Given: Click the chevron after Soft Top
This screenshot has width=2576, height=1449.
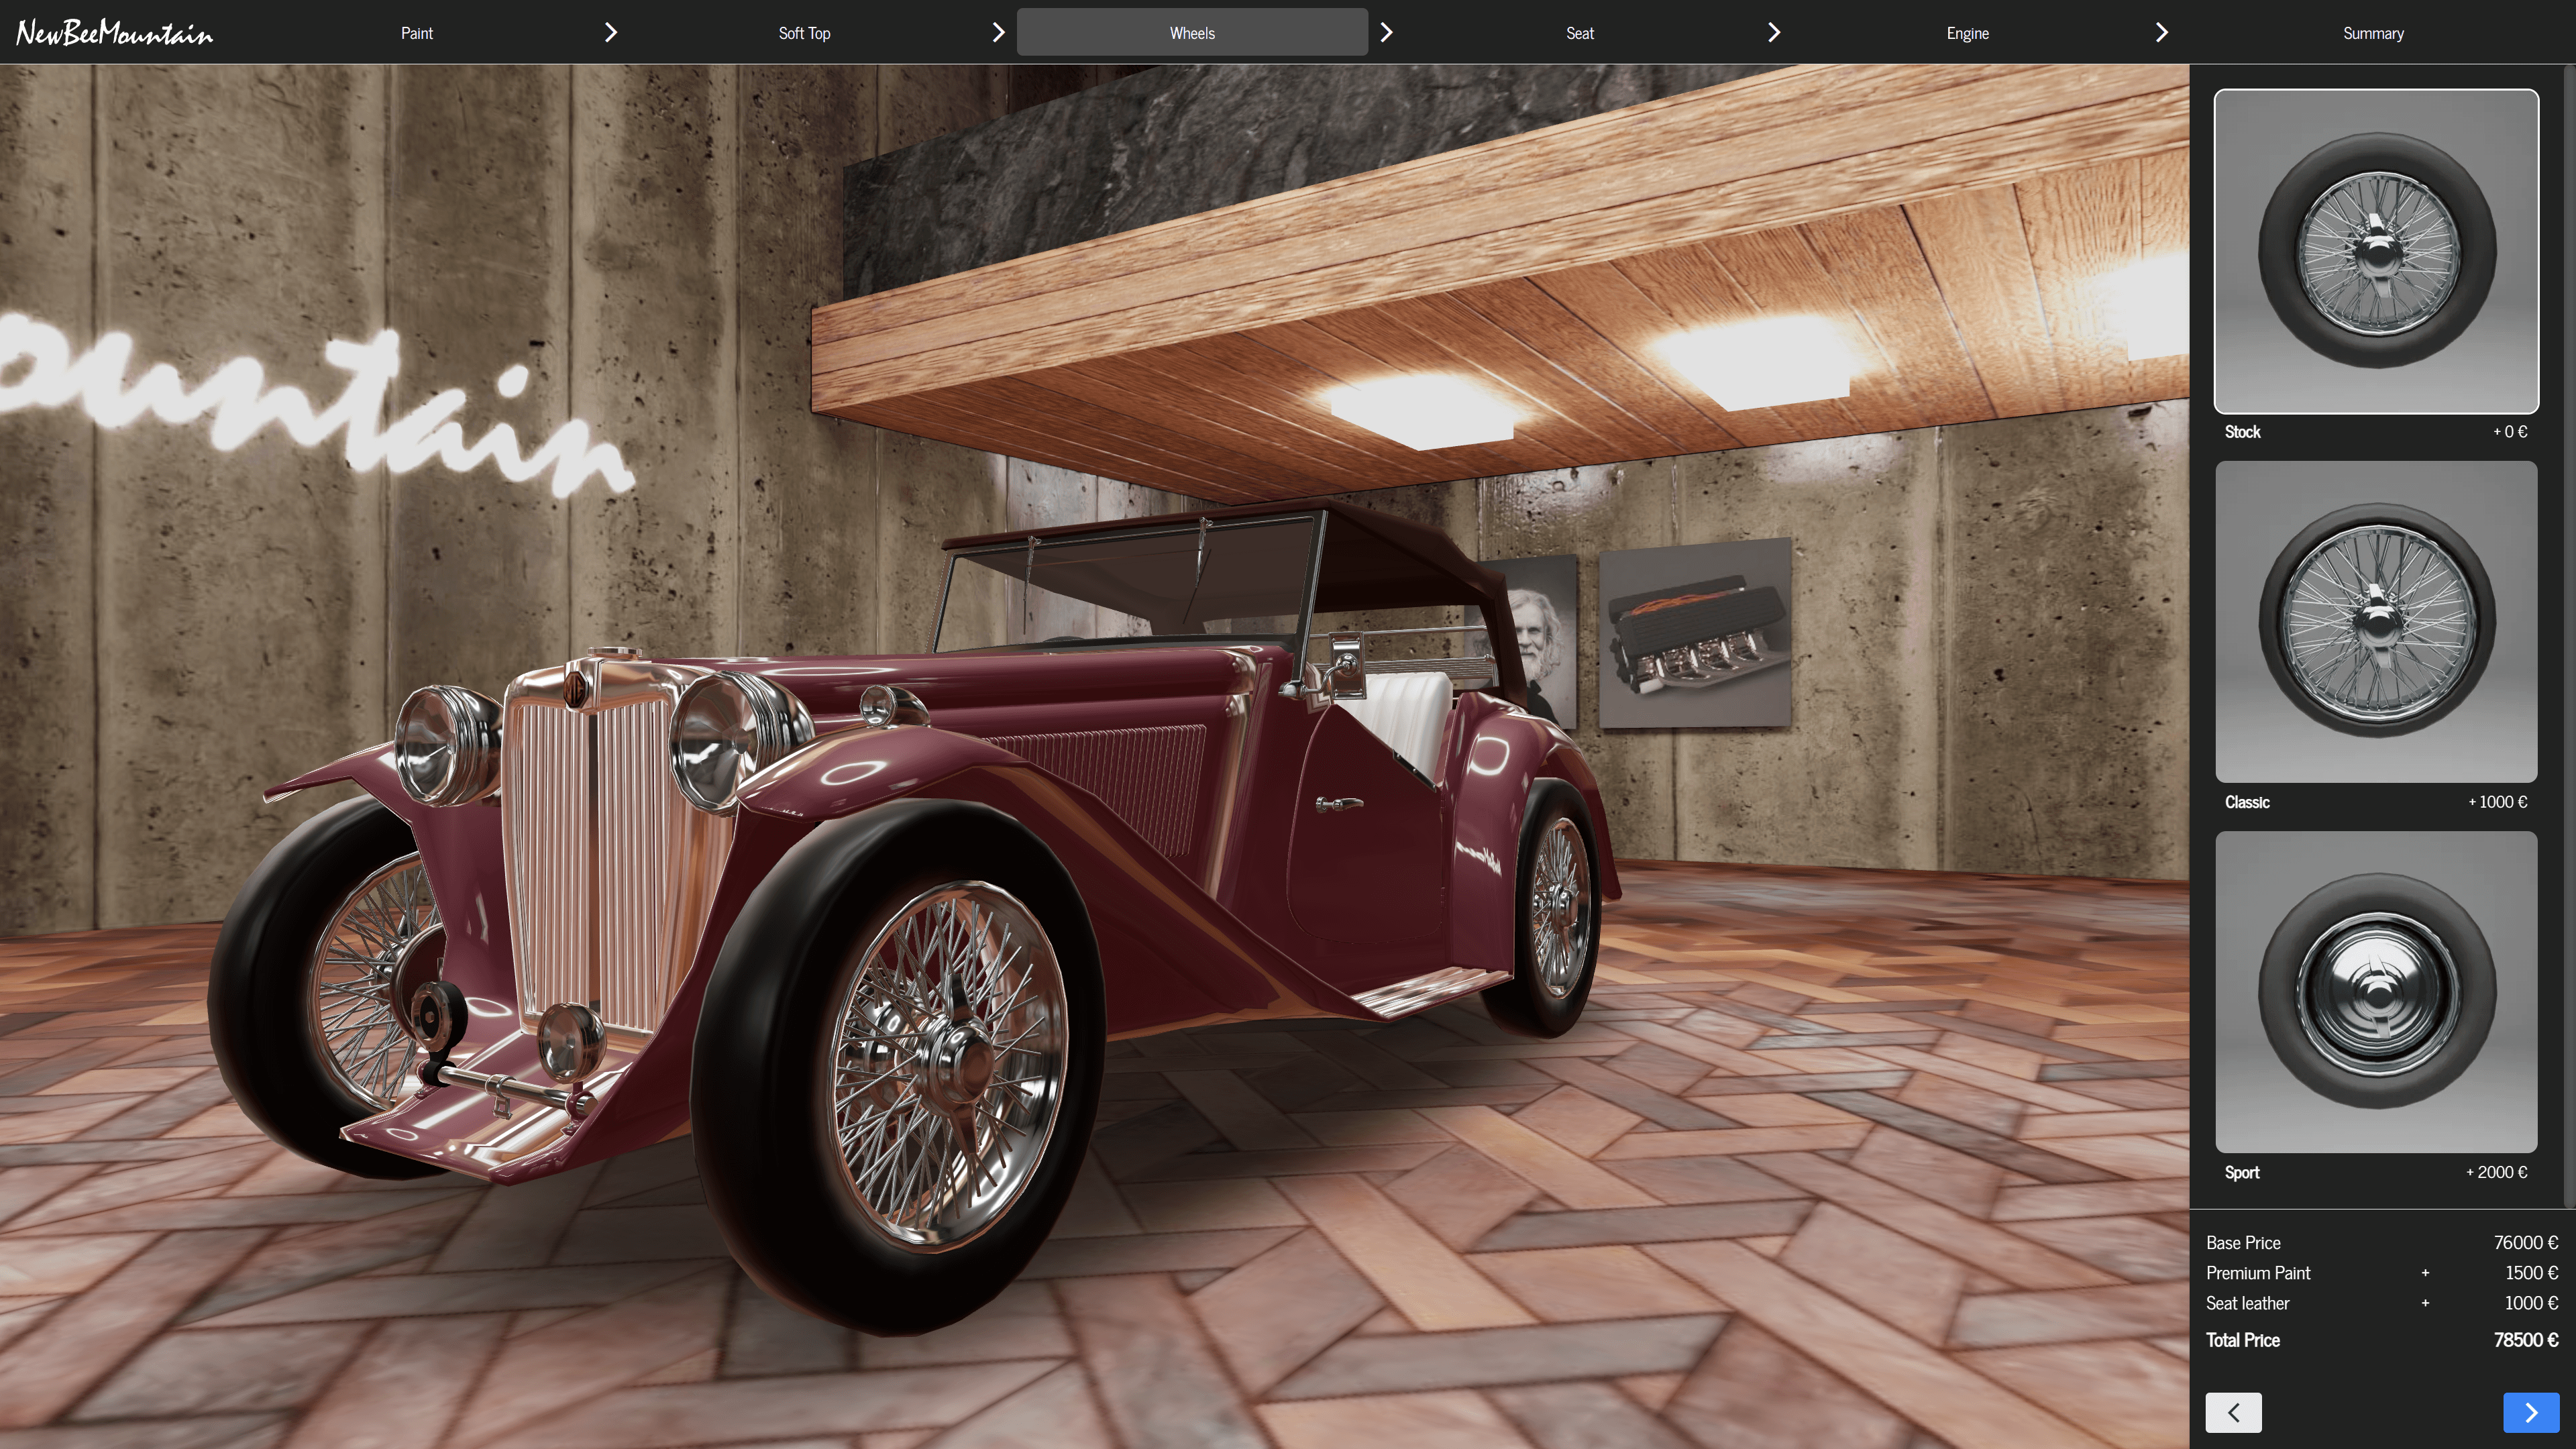Looking at the screenshot, I should tap(998, 31).
